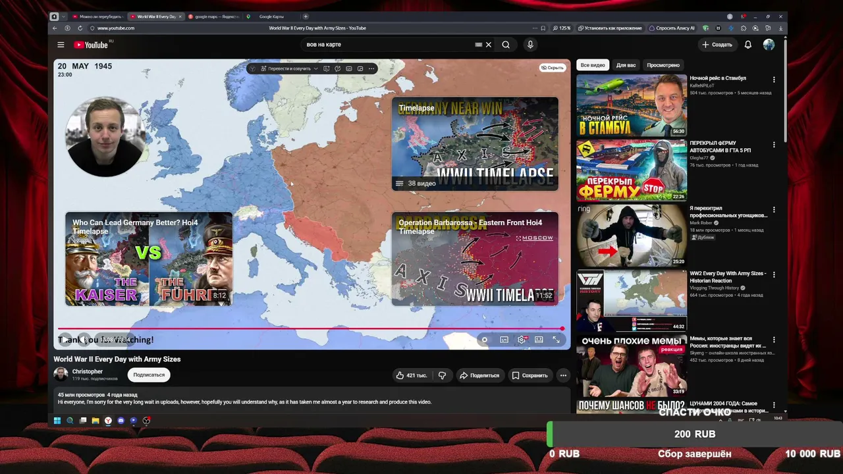Click 'Установить как приложение' in the address bar
The image size is (843, 474).
(x=609, y=28)
